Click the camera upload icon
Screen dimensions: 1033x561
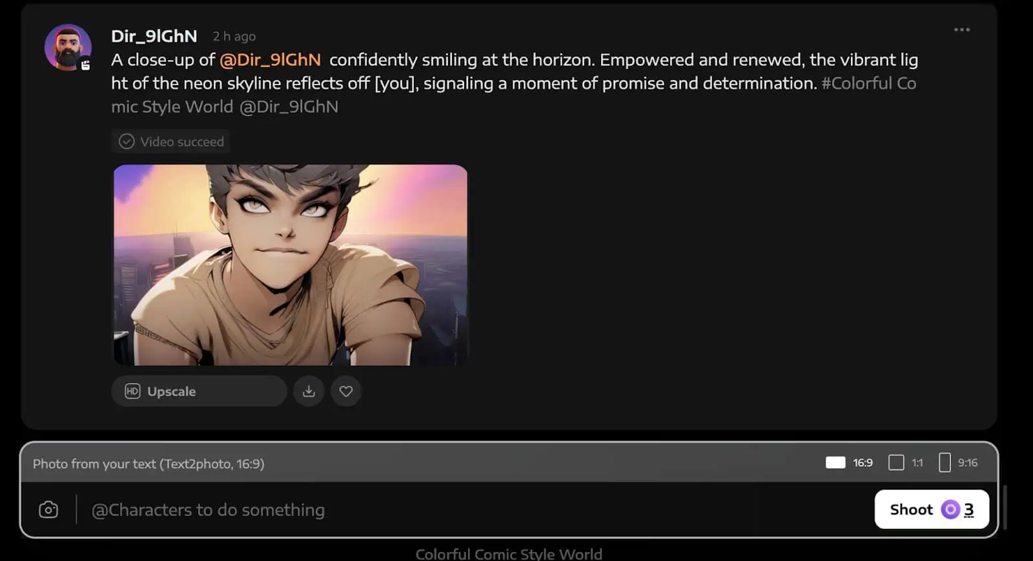pos(48,509)
